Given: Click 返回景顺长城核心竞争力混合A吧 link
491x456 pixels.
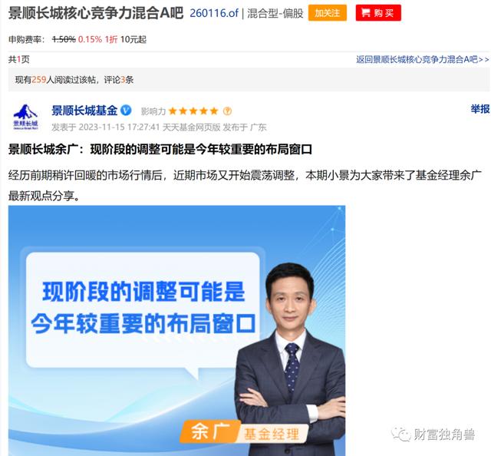Looking at the screenshot, I should (x=423, y=59).
